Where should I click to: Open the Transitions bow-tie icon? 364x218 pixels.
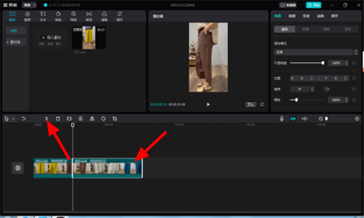[89, 14]
